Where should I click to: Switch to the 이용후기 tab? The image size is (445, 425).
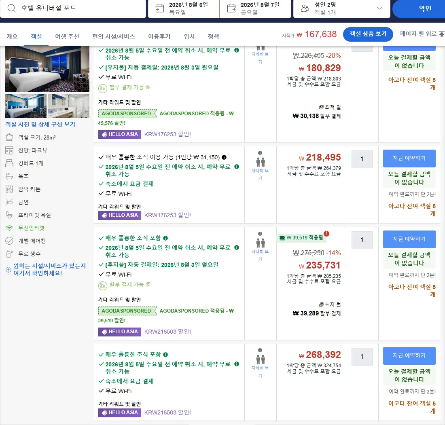pos(159,37)
